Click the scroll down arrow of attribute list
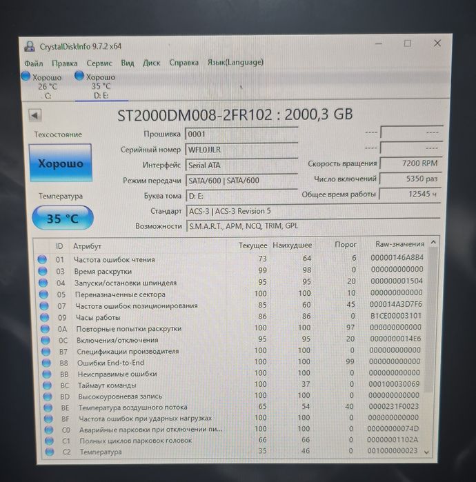This screenshot has height=482, width=476. point(426,452)
